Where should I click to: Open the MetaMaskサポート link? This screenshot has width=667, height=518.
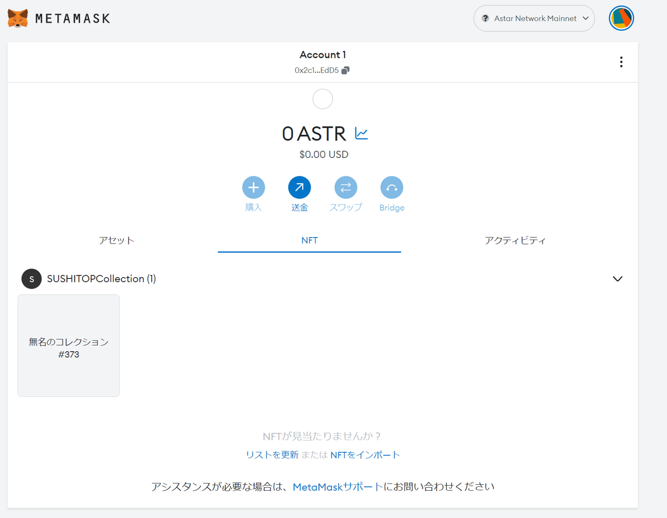338,487
